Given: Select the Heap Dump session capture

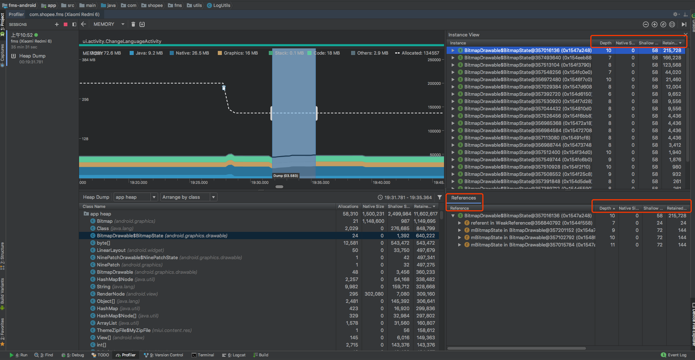Looking at the screenshot, I should [32, 56].
